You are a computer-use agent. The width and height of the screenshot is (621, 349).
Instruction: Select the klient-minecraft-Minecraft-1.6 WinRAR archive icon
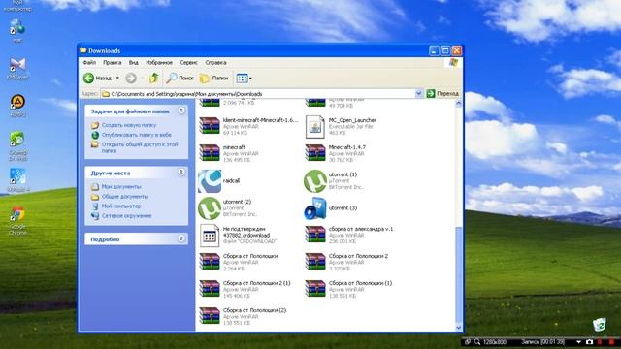[x=210, y=126]
